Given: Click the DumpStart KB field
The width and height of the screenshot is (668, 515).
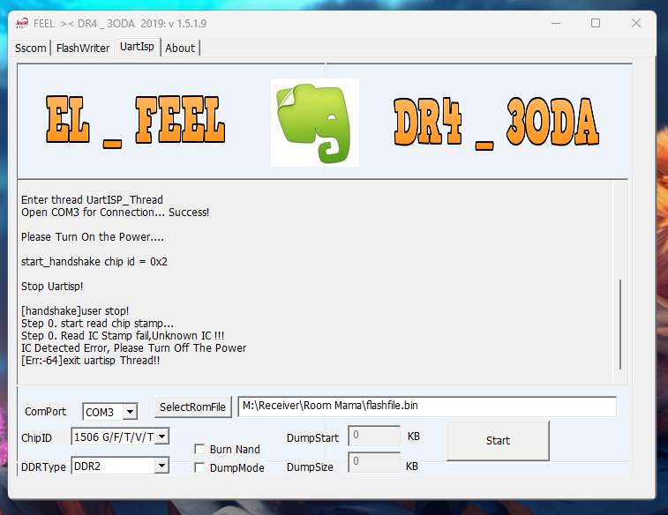Looking at the screenshot, I should pyautogui.click(x=374, y=436).
